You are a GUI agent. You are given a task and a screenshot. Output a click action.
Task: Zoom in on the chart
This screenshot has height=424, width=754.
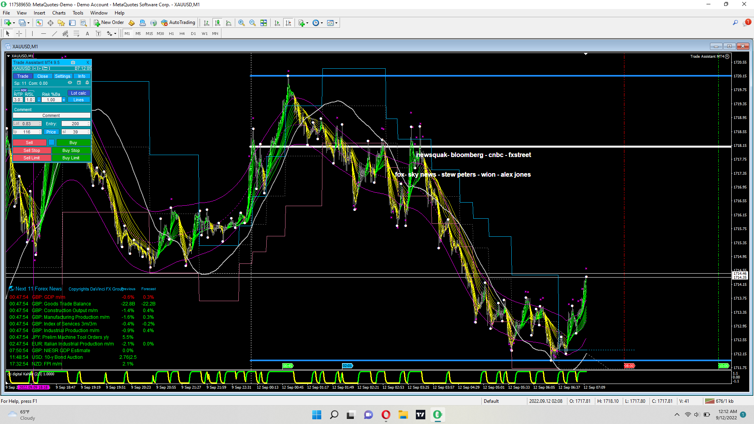(242, 23)
